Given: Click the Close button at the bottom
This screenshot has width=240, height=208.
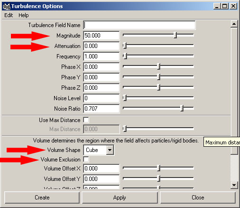Looking at the screenshot, I should click(x=198, y=198).
